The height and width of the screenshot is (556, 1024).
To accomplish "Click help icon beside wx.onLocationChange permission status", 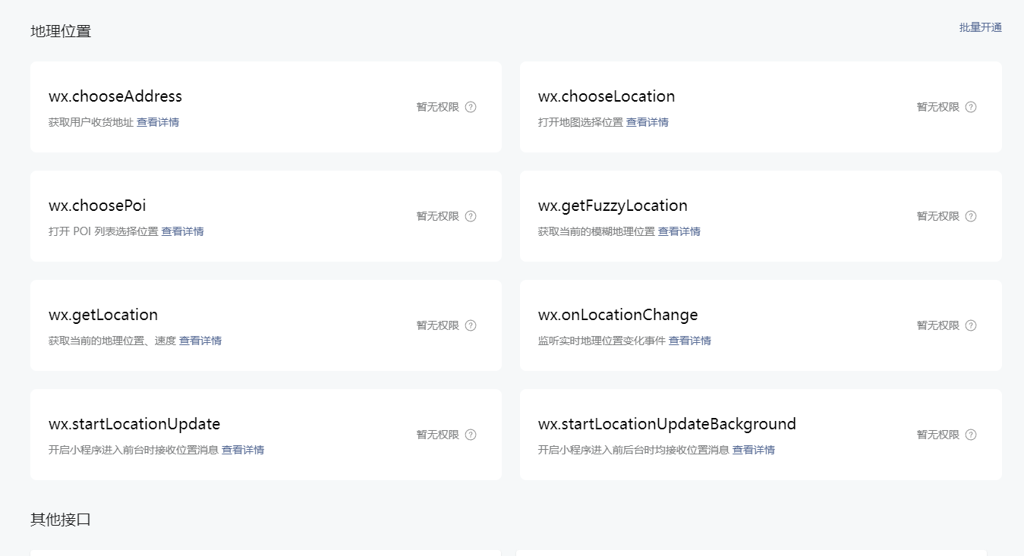I will click(x=971, y=325).
